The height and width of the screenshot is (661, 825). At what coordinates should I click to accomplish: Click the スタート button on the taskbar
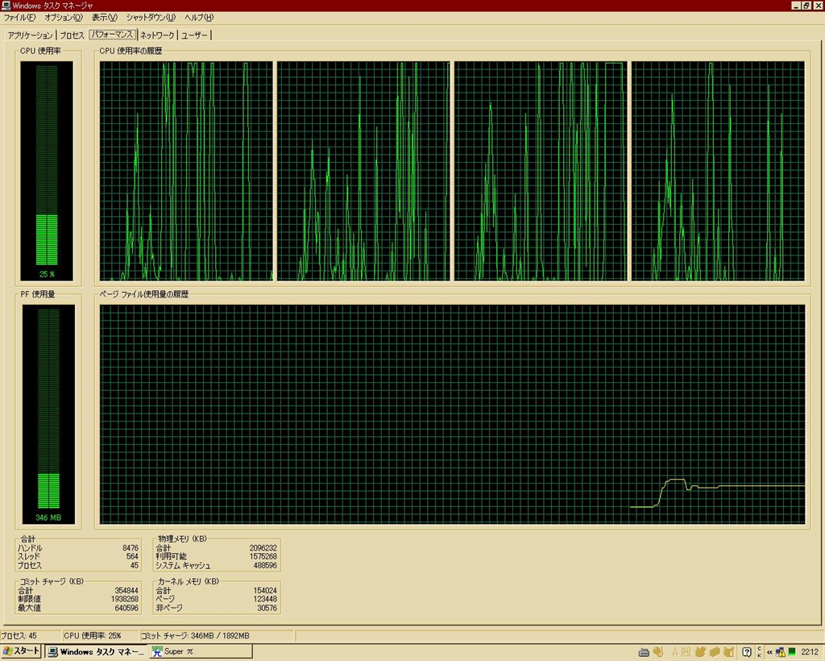[x=21, y=651]
